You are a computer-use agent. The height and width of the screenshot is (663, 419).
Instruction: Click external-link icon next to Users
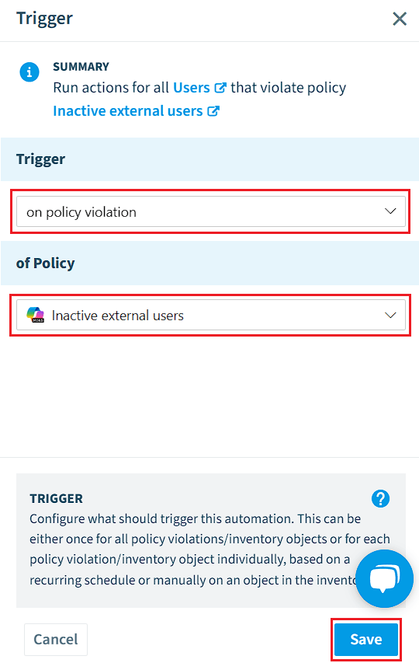(x=220, y=88)
